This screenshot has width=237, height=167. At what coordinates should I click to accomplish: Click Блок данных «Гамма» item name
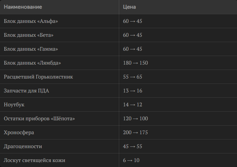pos(31,49)
